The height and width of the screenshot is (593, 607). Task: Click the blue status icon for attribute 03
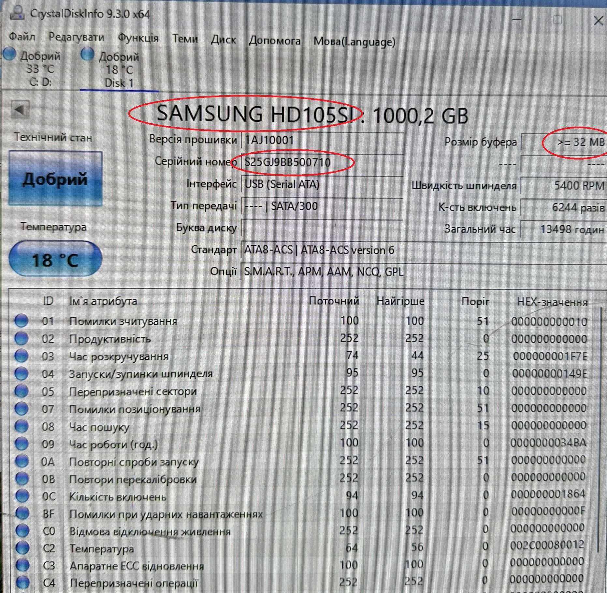pyautogui.click(x=21, y=356)
